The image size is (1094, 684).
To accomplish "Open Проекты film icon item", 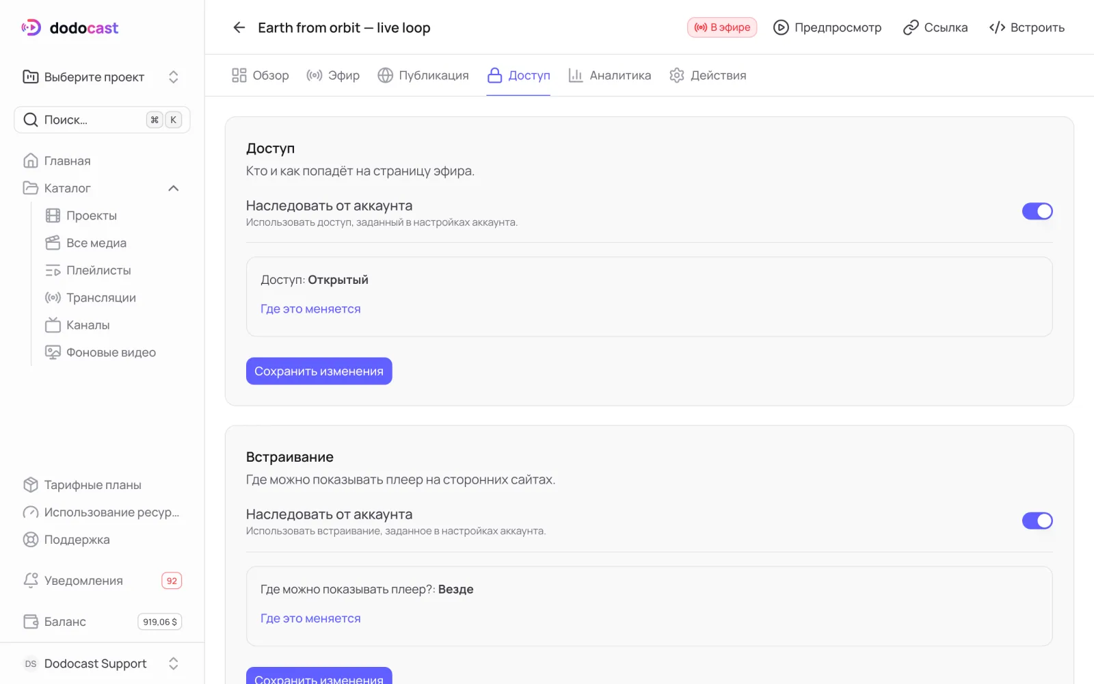I will tap(53, 215).
